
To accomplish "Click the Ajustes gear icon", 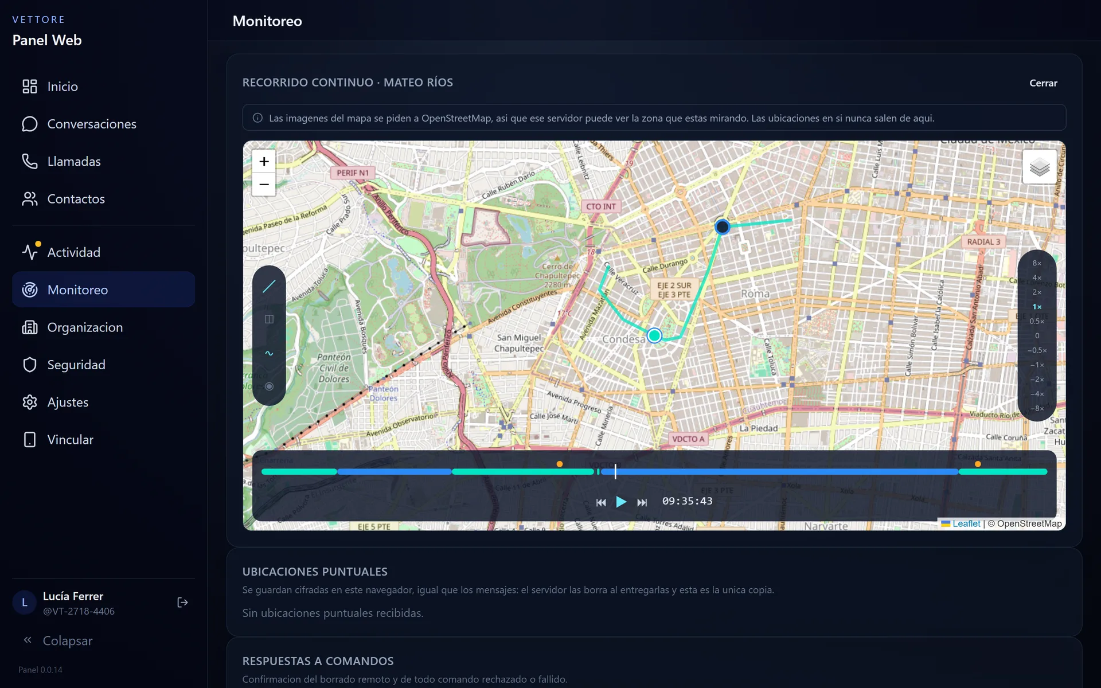I will 30,402.
